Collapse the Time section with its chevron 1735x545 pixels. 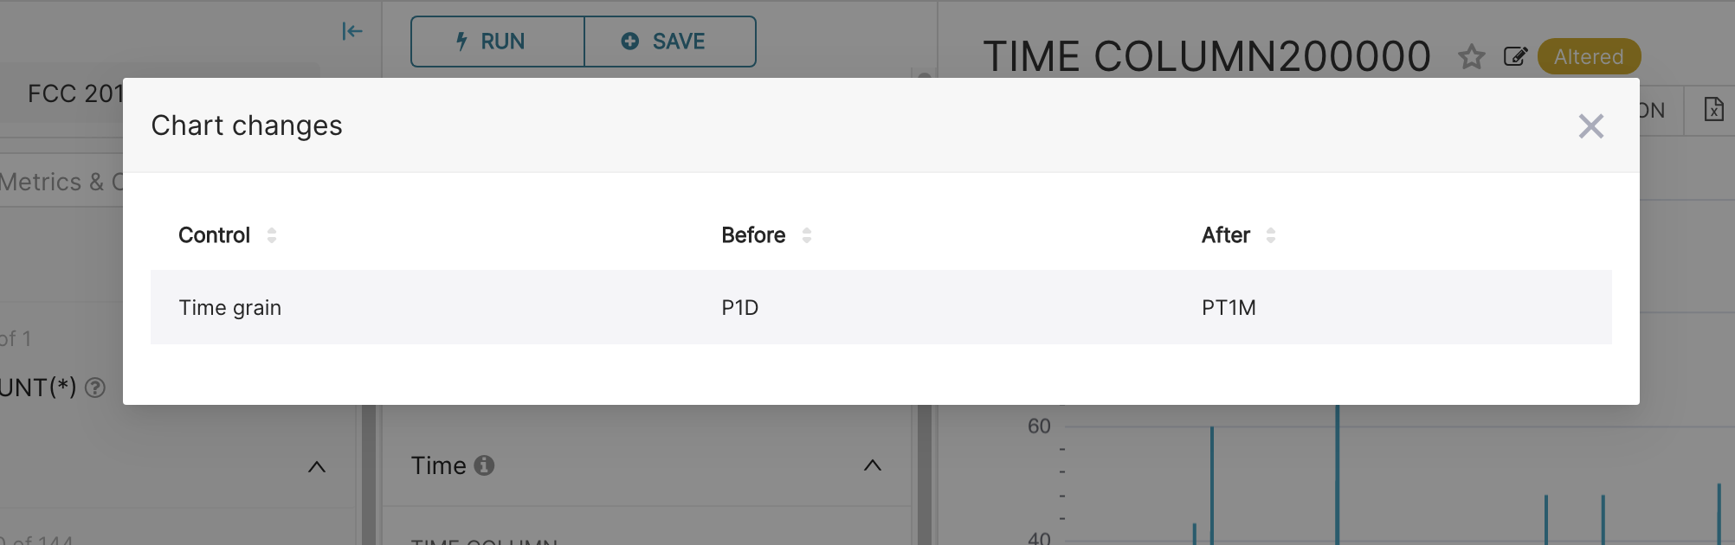(872, 465)
